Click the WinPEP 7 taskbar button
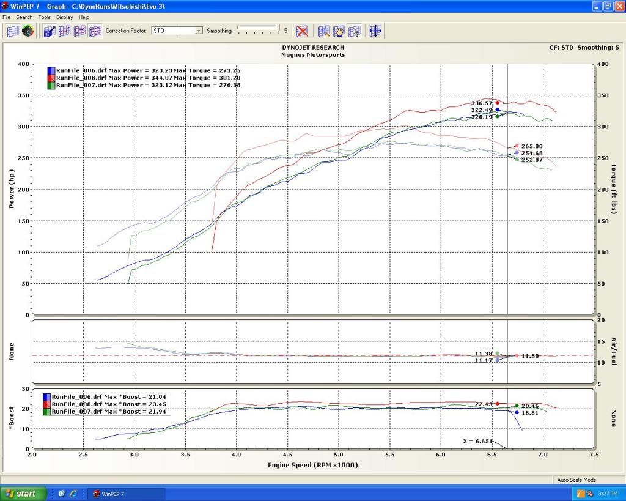The width and height of the screenshot is (626, 501). point(127,494)
